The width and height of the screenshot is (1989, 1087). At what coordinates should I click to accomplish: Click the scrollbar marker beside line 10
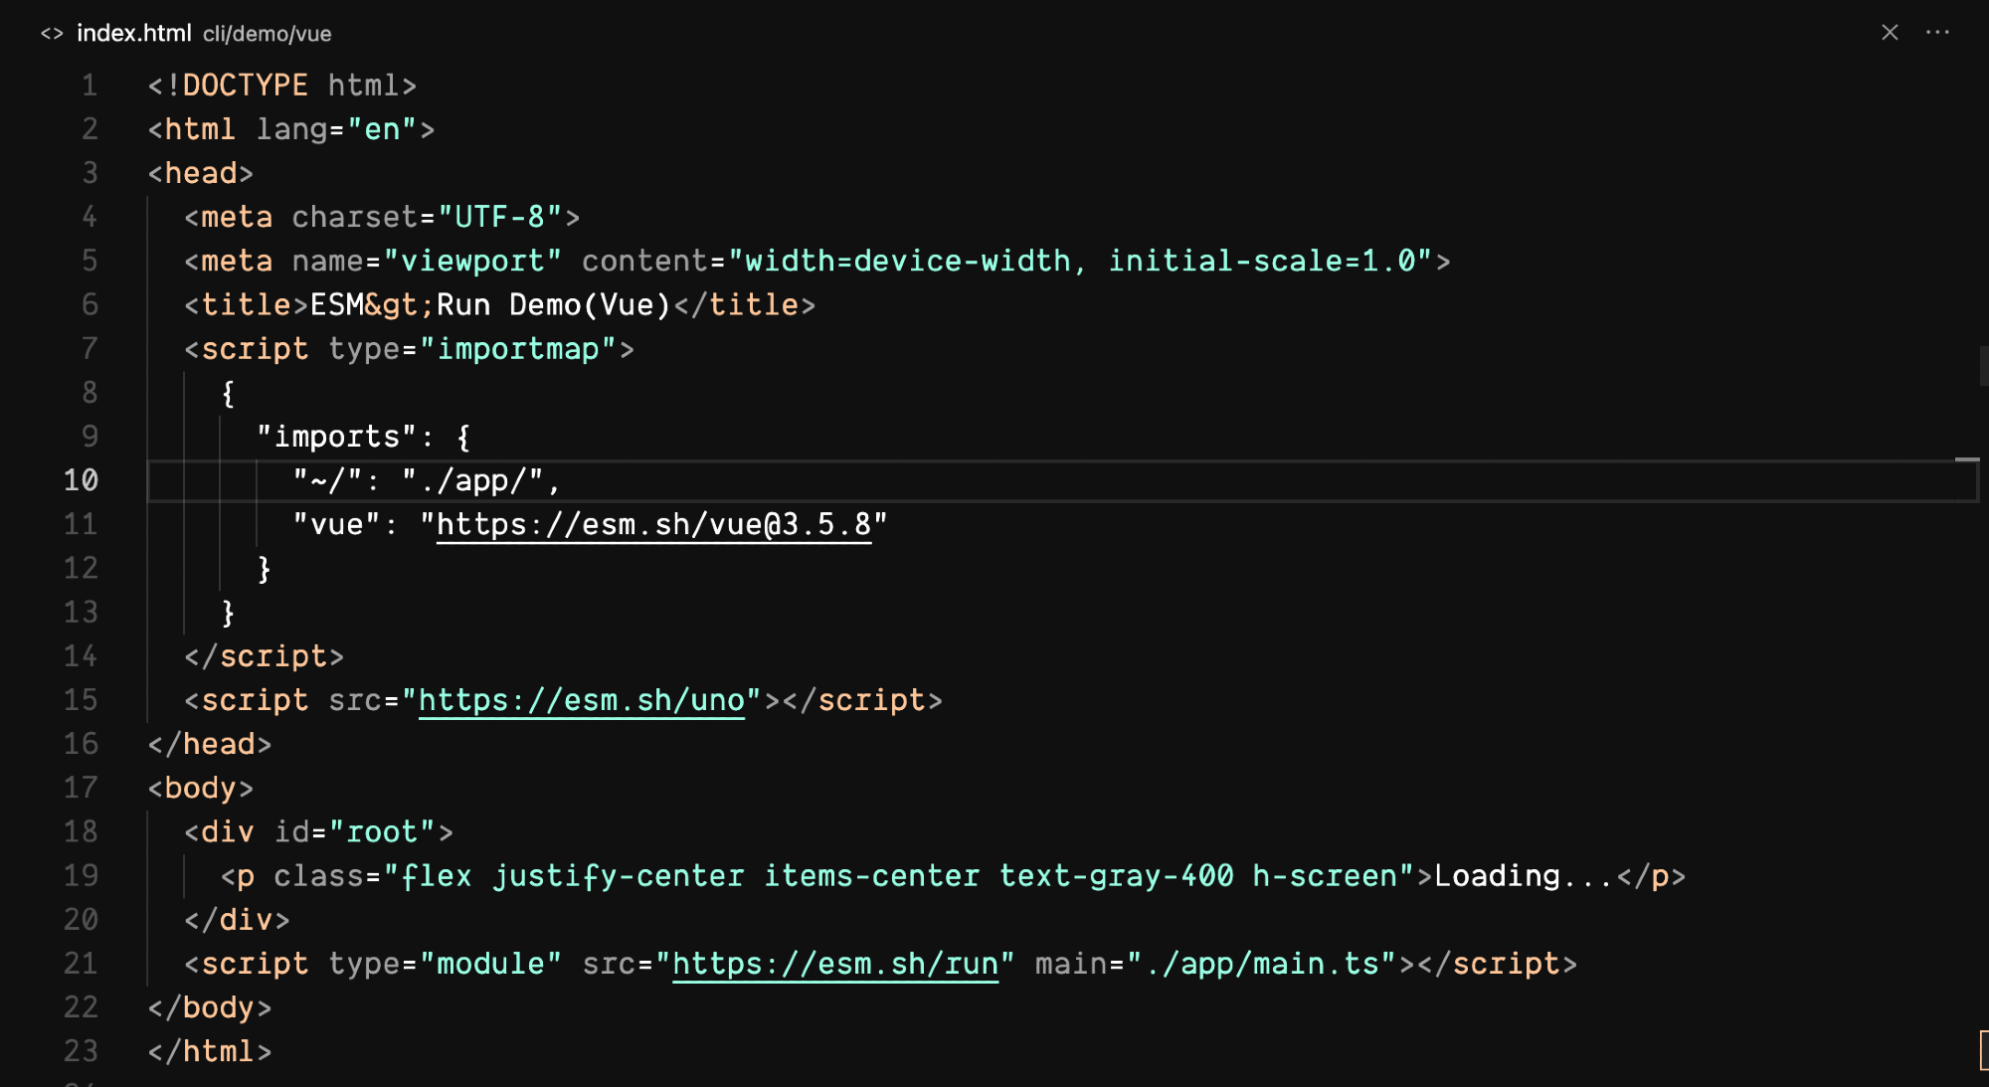(1966, 459)
